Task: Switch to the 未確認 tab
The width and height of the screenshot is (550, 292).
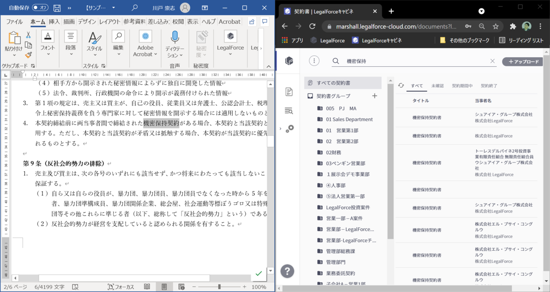Action: 437,86
